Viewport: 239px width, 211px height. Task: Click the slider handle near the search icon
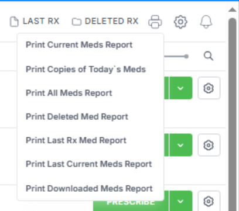coord(186,57)
